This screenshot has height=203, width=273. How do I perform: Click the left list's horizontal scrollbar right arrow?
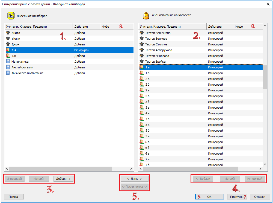[131, 169]
